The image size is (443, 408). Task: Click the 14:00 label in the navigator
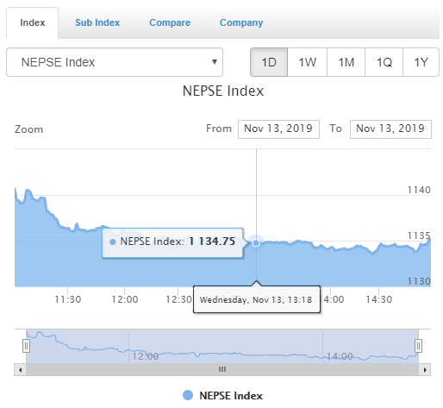pyautogui.click(x=340, y=356)
